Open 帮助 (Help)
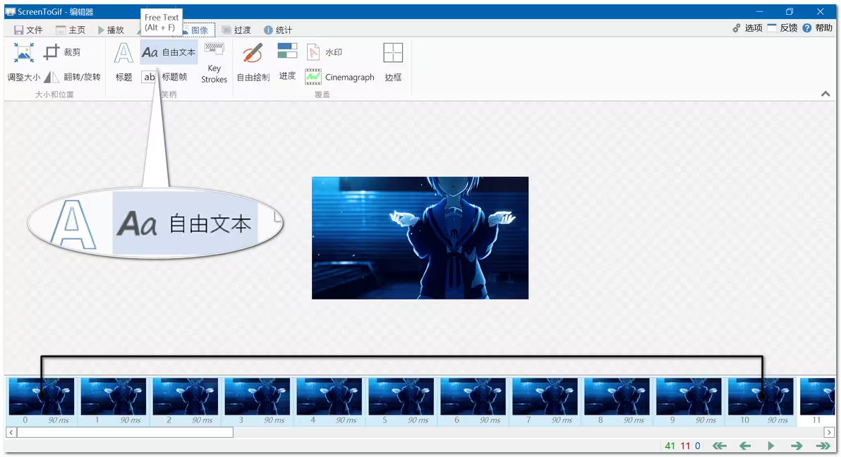This screenshot has width=841, height=457. click(818, 28)
